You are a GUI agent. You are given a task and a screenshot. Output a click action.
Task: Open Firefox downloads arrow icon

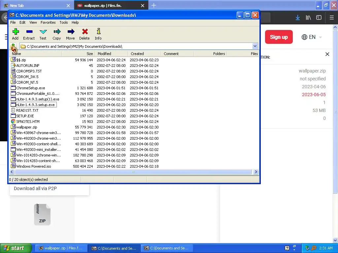tap(298, 17)
